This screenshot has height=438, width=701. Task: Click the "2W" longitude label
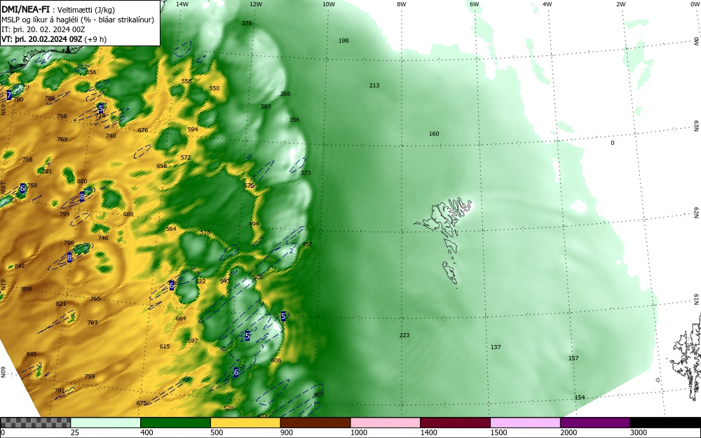click(620, 4)
